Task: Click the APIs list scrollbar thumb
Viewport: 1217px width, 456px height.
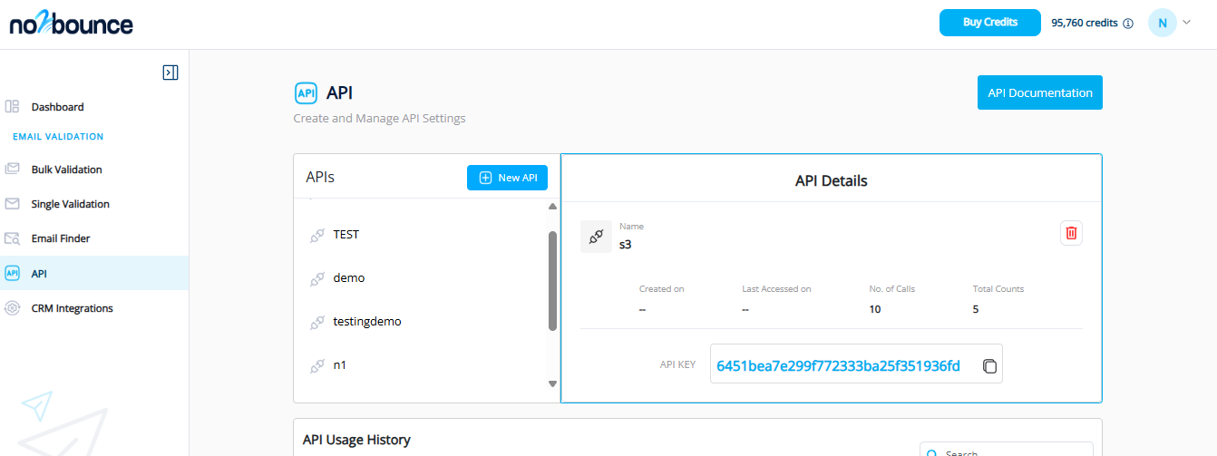Action: 552,281
